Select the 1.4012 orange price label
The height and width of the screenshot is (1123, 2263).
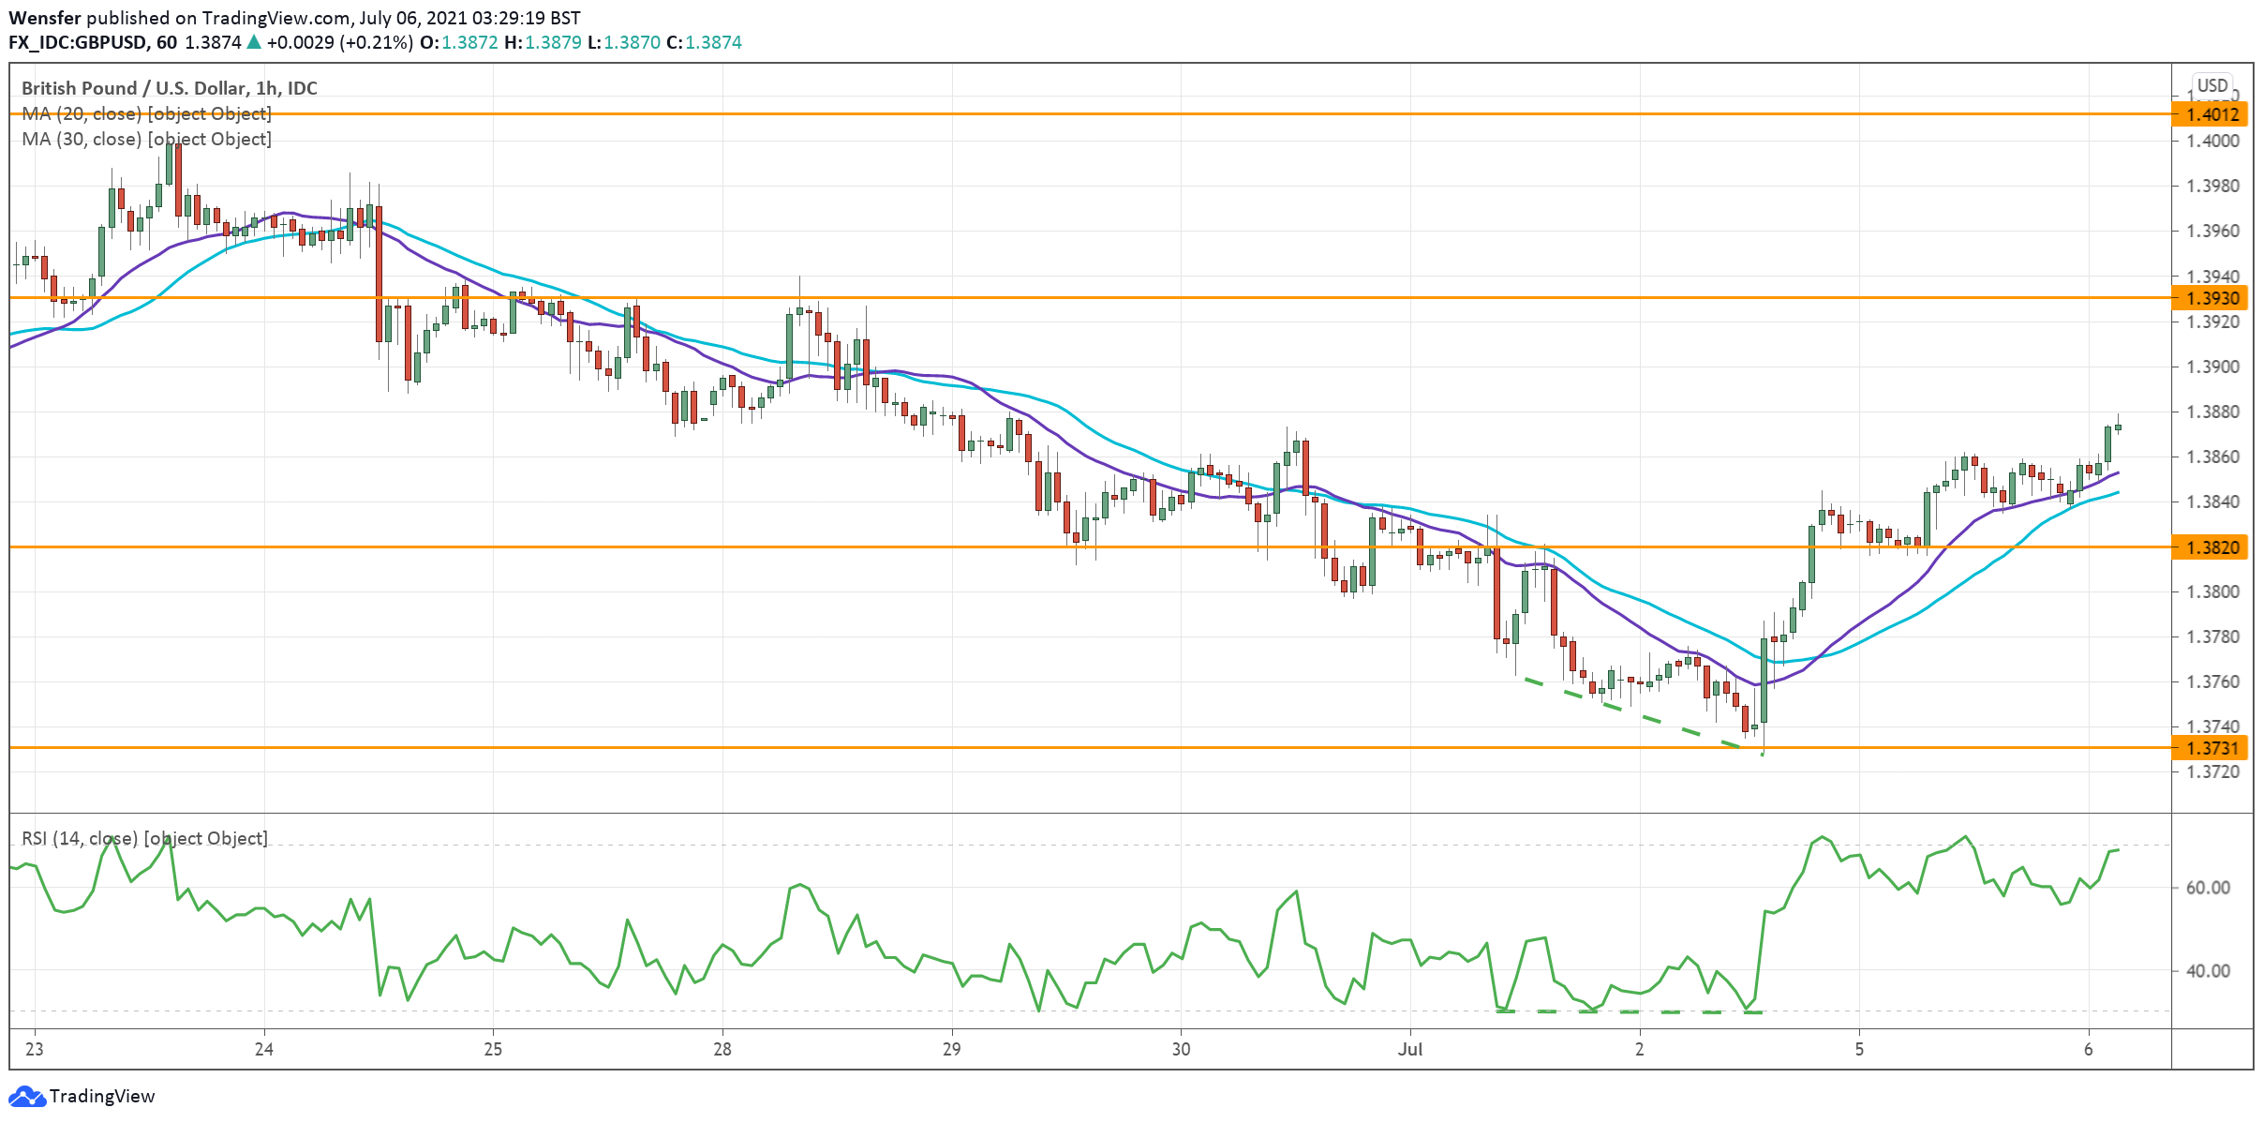2211,114
